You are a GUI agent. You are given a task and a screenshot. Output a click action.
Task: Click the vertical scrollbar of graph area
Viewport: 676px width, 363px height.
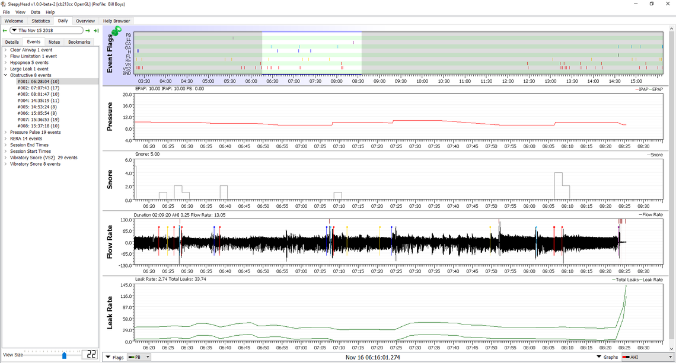coord(671,188)
